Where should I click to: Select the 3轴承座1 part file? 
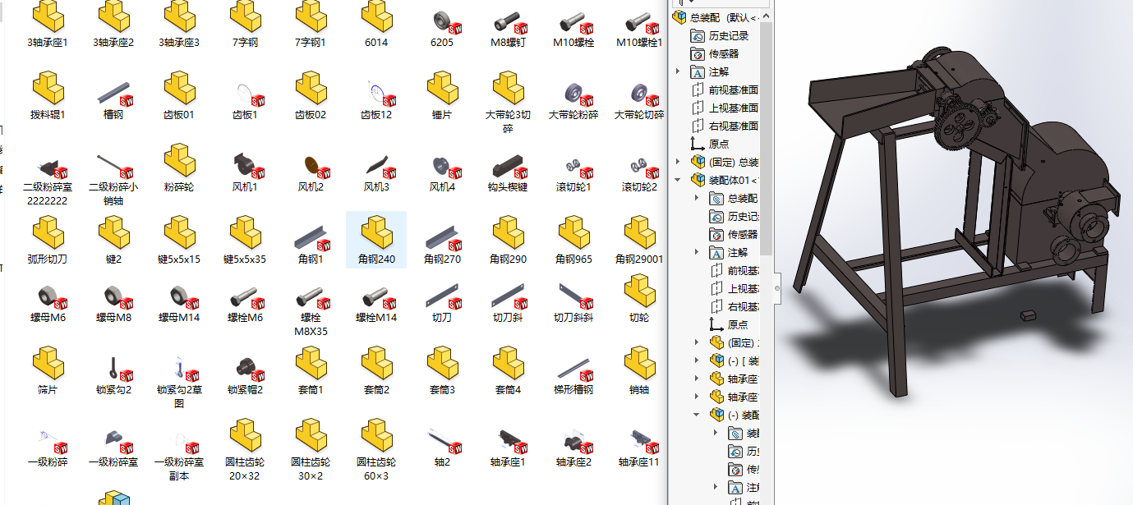pyautogui.click(x=48, y=23)
